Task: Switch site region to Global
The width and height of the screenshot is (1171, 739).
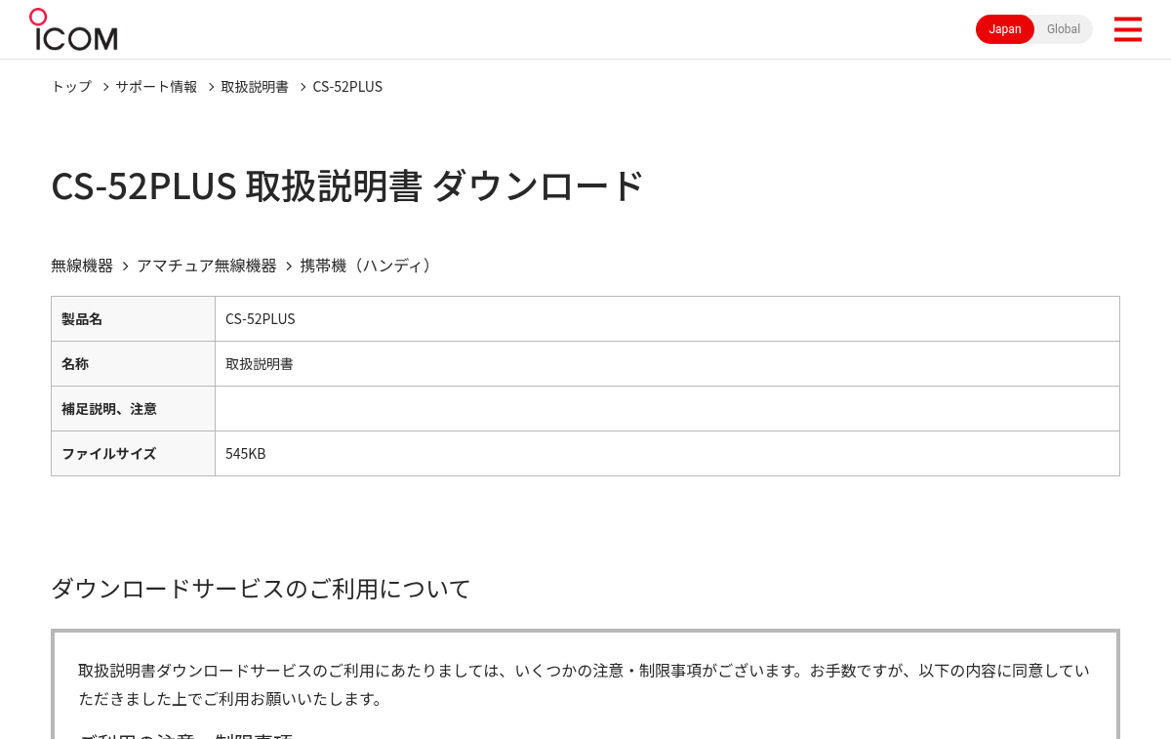Action: tap(1064, 29)
